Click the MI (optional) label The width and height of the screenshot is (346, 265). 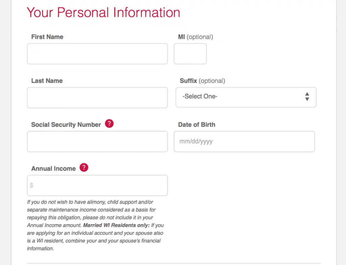pyautogui.click(x=196, y=37)
